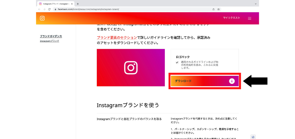The width and height of the screenshot is (295, 139).
Task: Open マイリクエスト in header
Action: [231, 18]
